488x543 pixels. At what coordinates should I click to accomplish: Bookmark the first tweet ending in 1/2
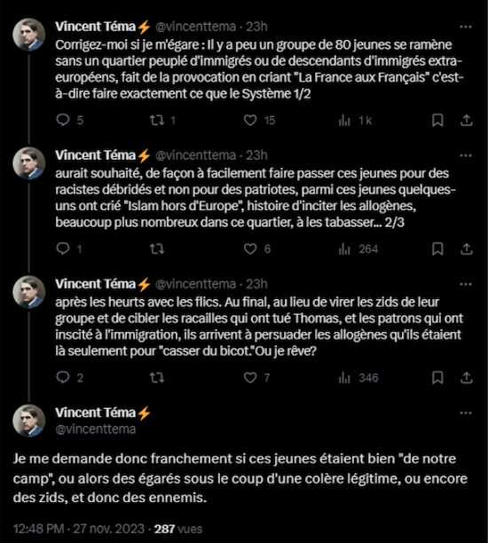[437, 120]
